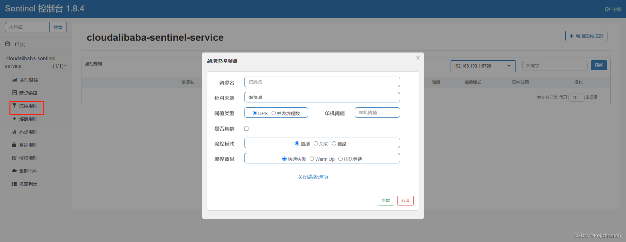Open 授权规则 in the sidebar
626x242 pixels.
[28, 158]
